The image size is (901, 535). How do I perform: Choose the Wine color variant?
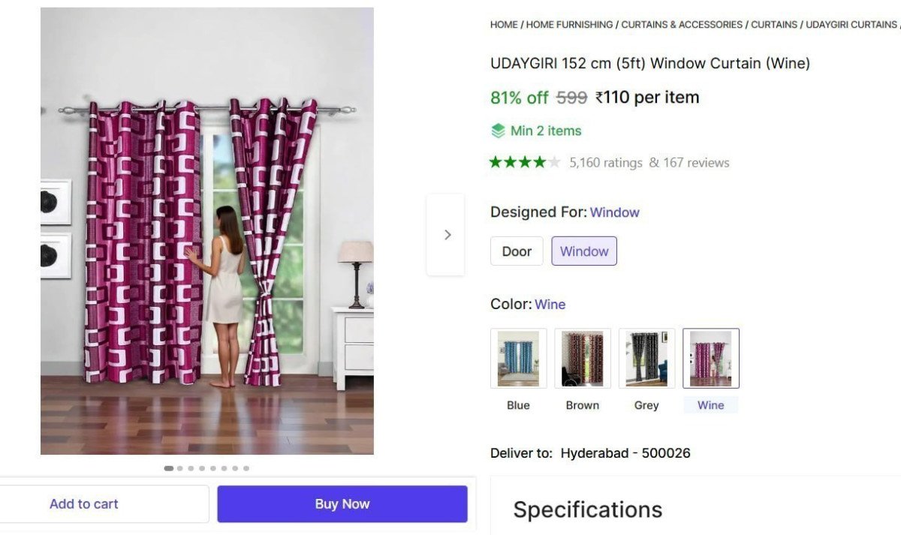[710, 358]
